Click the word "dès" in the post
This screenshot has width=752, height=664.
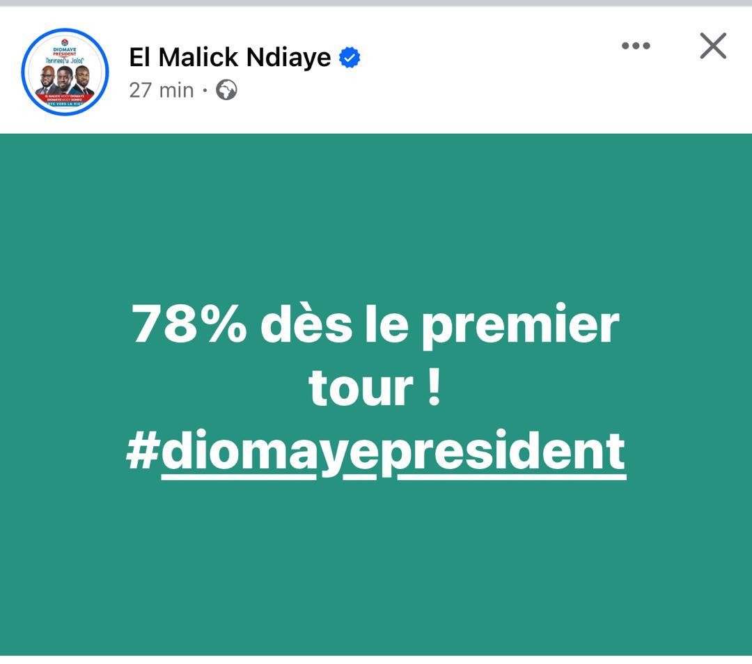point(306,324)
